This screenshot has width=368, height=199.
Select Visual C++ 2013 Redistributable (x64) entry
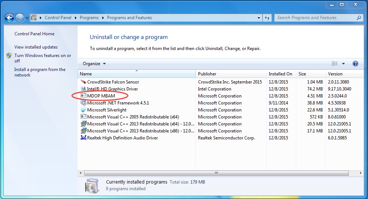click(x=140, y=124)
